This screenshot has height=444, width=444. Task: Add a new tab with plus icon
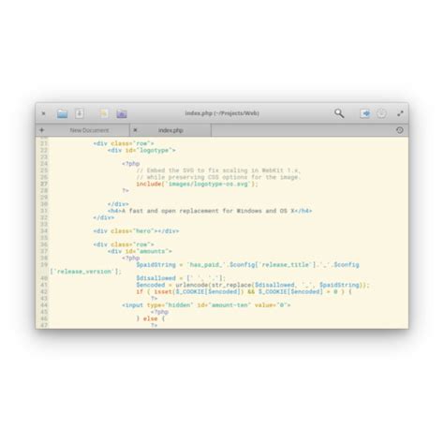click(x=42, y=130)
